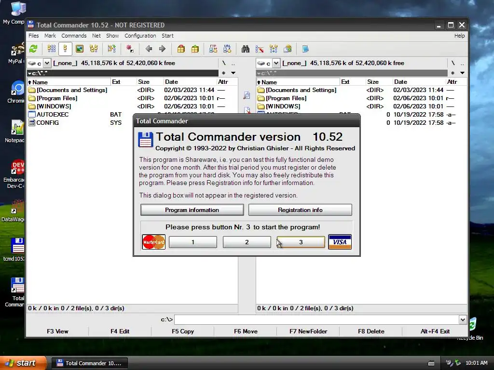
Task: Click dialog button number 2
Action: point(247,242)
